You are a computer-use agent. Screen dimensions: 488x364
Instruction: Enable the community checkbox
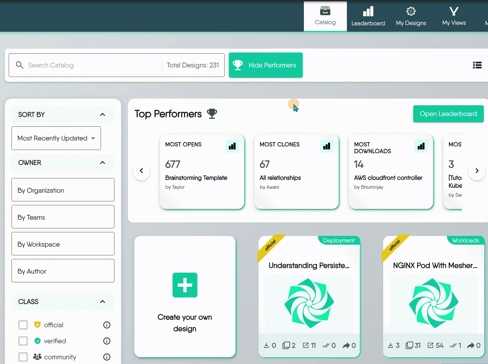(x=23, y=357)
